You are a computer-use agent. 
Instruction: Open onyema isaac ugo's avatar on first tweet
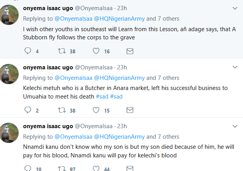click(x=9, y=15)
